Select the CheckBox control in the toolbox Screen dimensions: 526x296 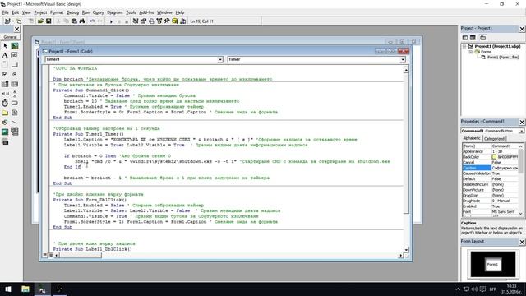(x=5, y=74)
